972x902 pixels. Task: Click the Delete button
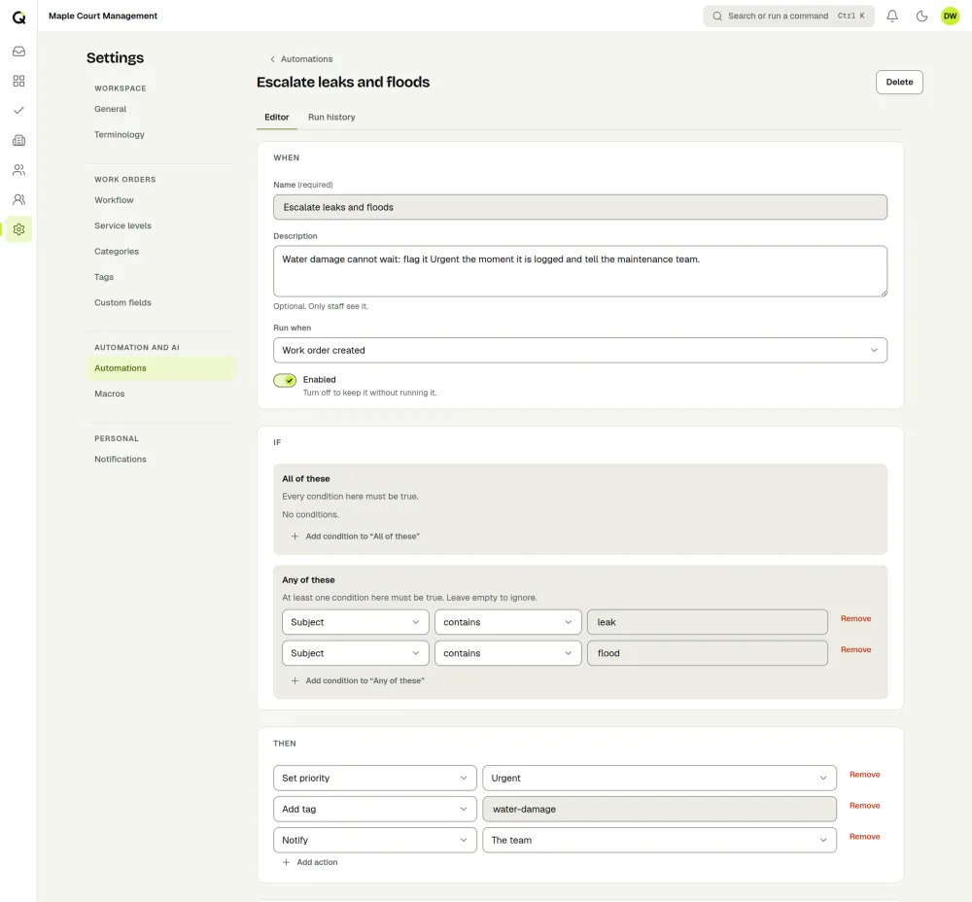[899, 82]
